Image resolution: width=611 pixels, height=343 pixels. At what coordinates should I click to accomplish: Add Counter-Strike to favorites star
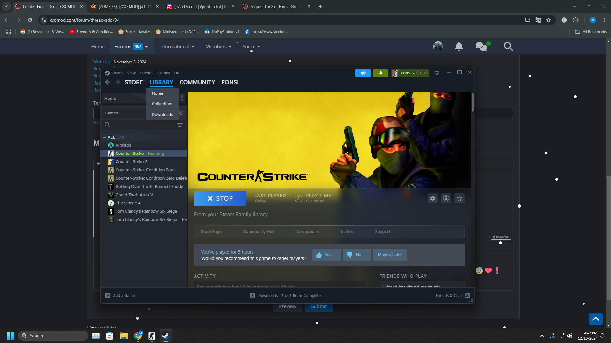point(459,198)
